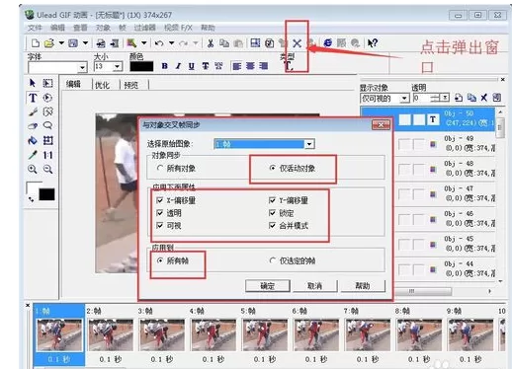Viewport: 512px width, 369px height.
Task: Select the paint bucket fill tool
Action: point(33,140)
